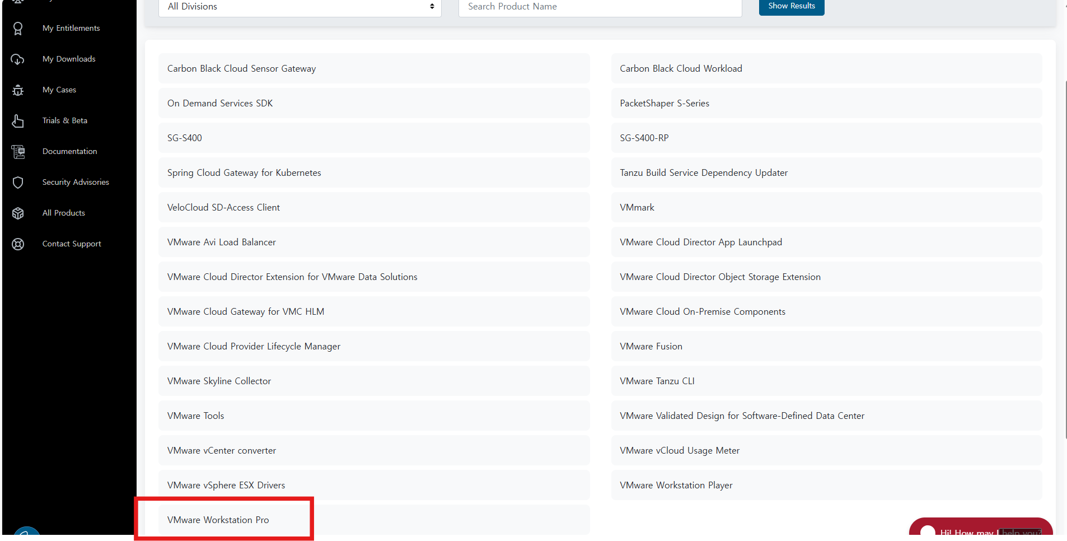The height and width of the screenshot is (541, 1067).
Task: Select VMware Fusion product
Action: (x=826, y=346)
